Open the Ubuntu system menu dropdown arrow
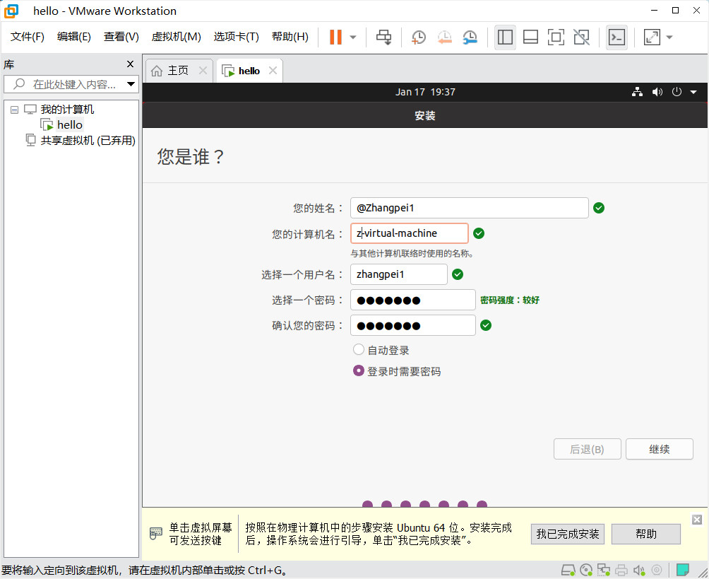This screenshot has height=579, width=709. [x=693, y=93]
